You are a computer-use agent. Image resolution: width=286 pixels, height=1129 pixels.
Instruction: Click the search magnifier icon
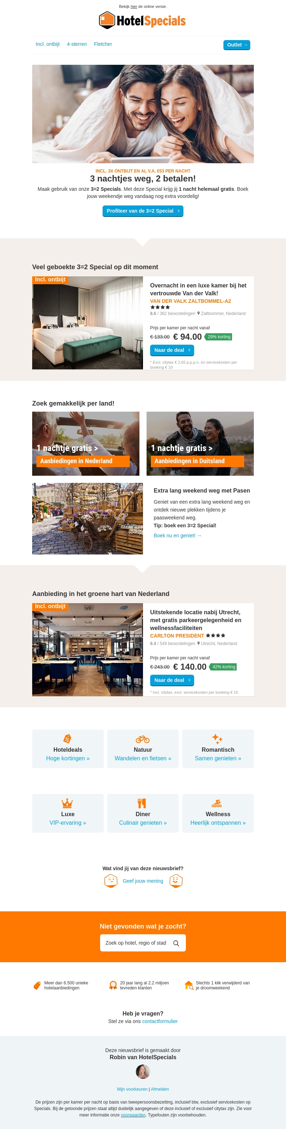click(176, 943)
